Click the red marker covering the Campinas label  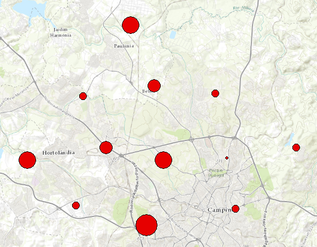pyautogui.click(x=236, y=209)
